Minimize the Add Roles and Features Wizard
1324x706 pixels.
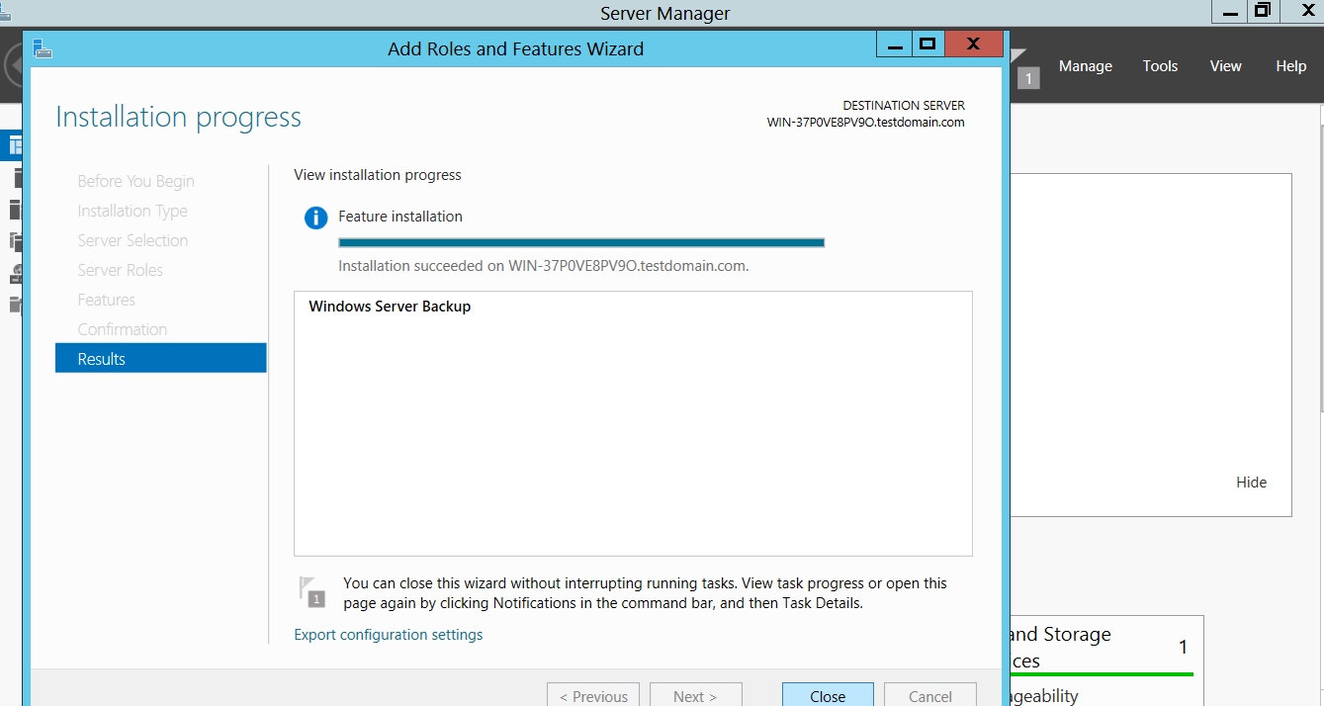pos(895,44)
